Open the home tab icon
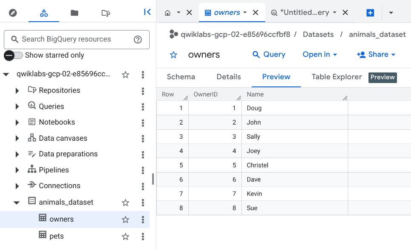The image size is (411, 250). 167,13
